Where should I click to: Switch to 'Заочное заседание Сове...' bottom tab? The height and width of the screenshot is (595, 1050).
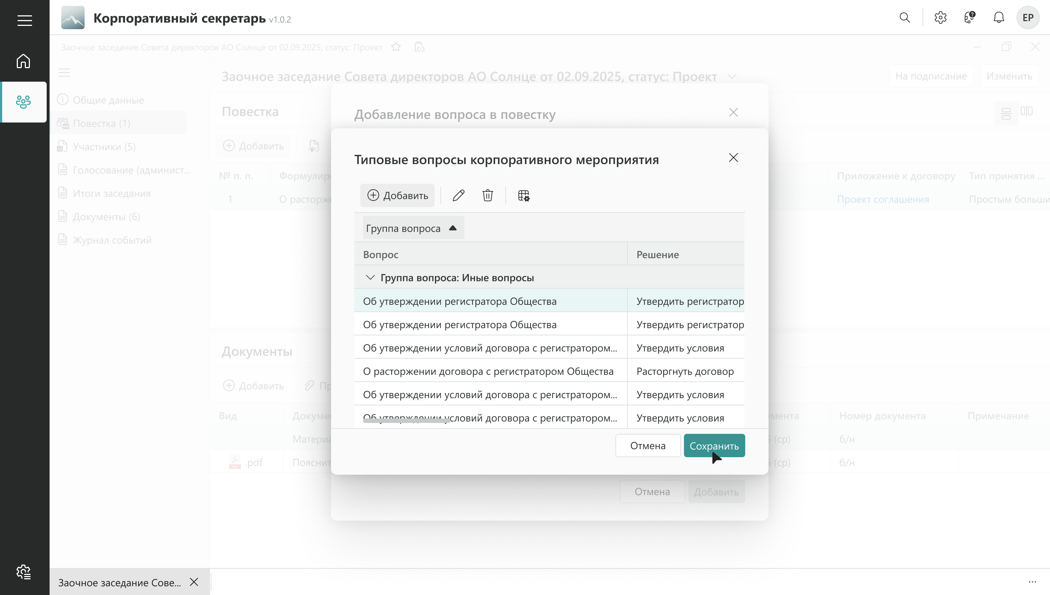click(120, 582)
